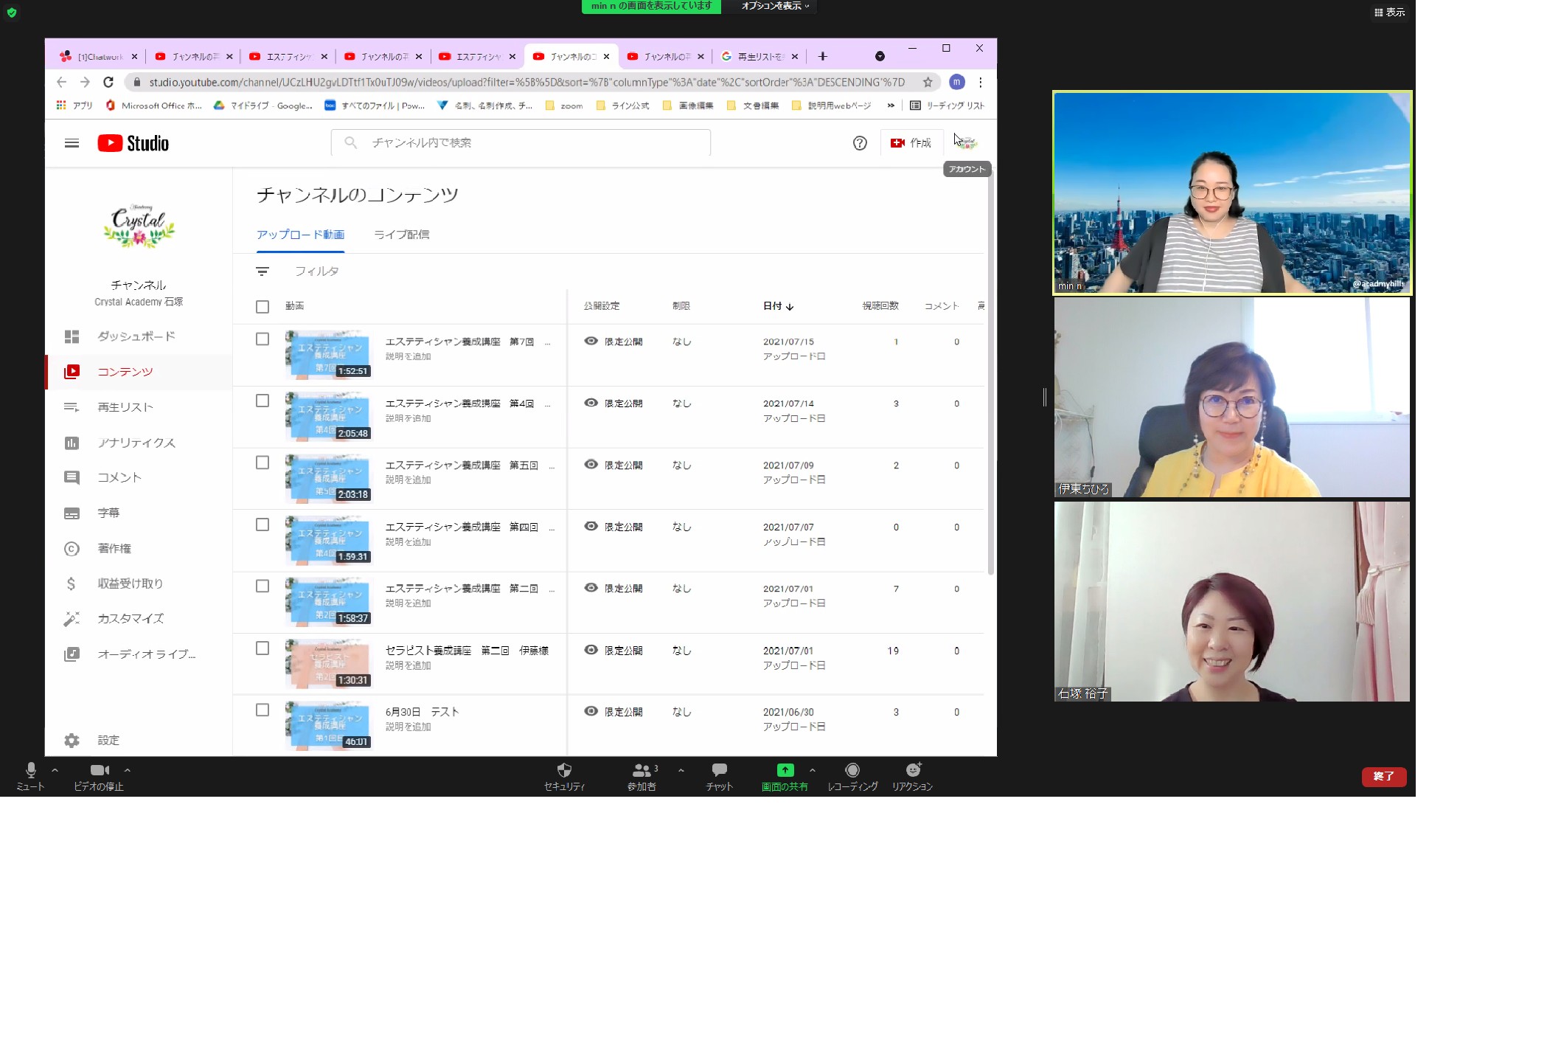Select the アップロード動画 tab
The height and width of the screenshot is (1049, 1547).
click(x=301, y=235)
